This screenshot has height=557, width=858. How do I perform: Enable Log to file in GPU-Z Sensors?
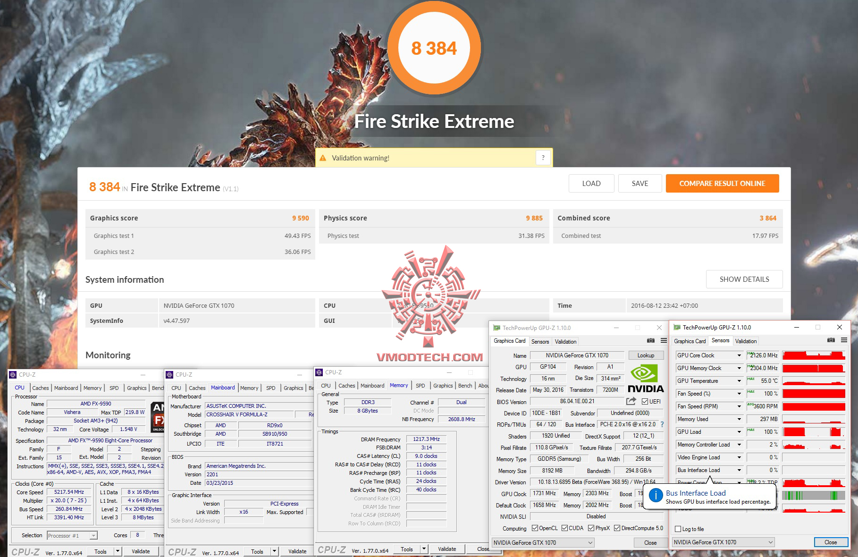click(x=678, y=529)
